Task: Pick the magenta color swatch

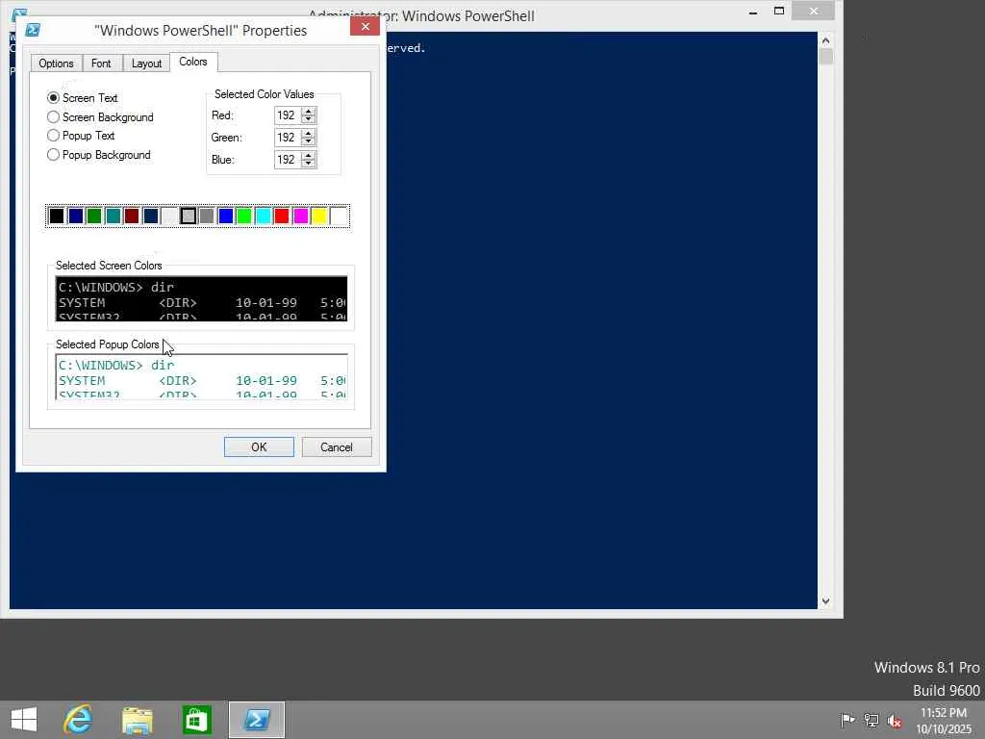Action: click(301, 217)
